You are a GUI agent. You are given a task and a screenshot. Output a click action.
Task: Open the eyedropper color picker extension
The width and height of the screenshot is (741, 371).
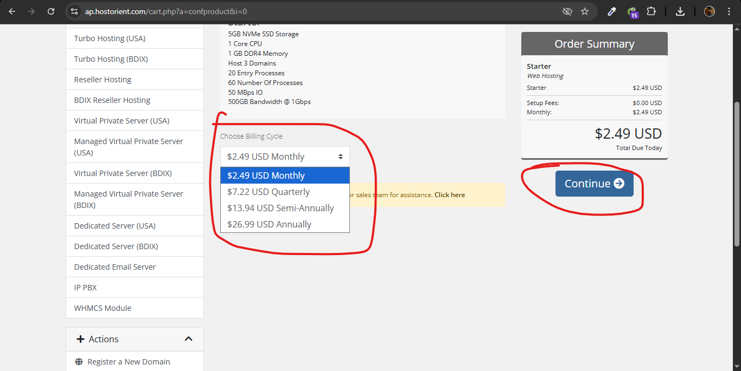(612, 11)
